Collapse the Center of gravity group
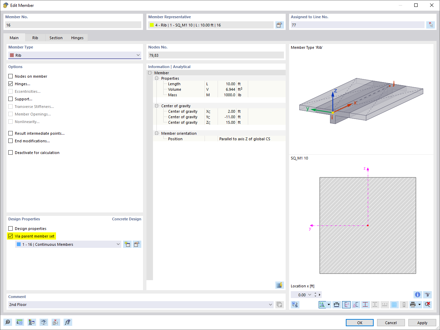 (157, 106)
